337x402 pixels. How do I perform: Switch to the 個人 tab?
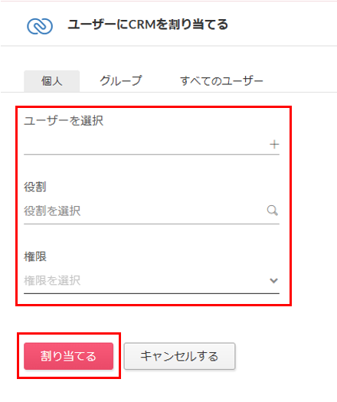pos(52,81)
